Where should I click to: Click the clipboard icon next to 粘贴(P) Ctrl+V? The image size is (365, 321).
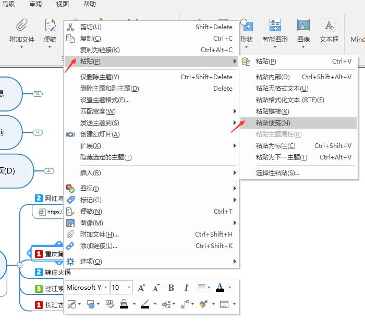[x=246, y=61]
